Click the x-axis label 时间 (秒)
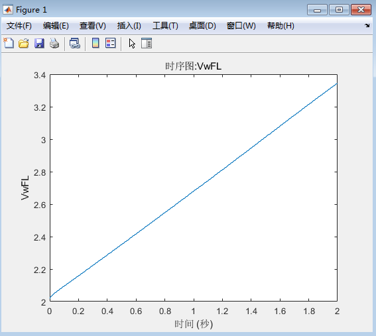This screenshot has width=376, height=336. pyautogui.click(x=194, y=324)
